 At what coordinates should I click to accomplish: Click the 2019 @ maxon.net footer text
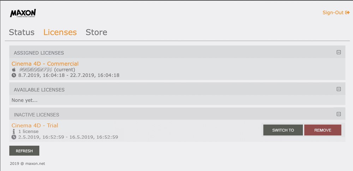(x=28, y=164)
